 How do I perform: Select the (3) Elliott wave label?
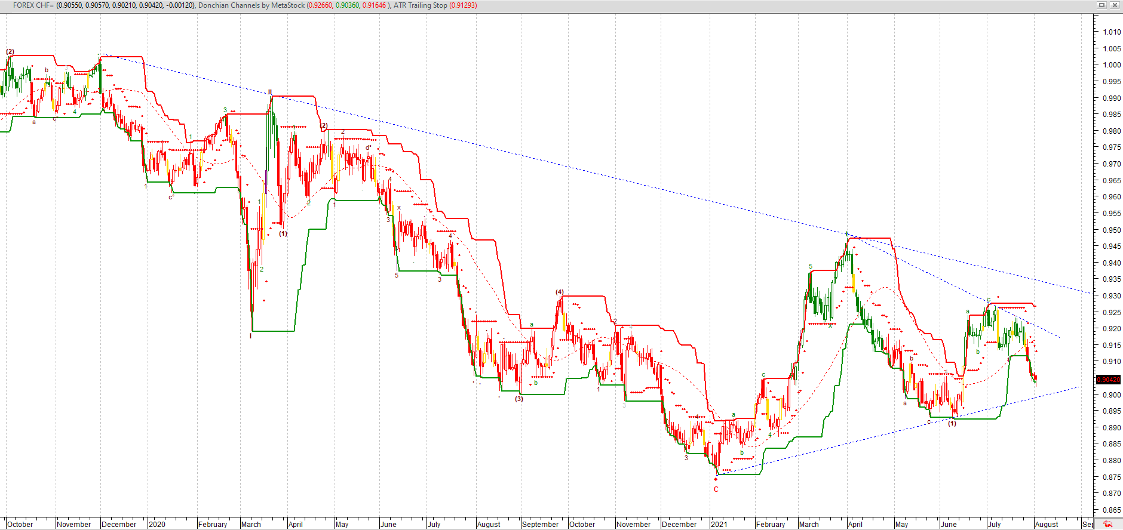coord(519,399)
